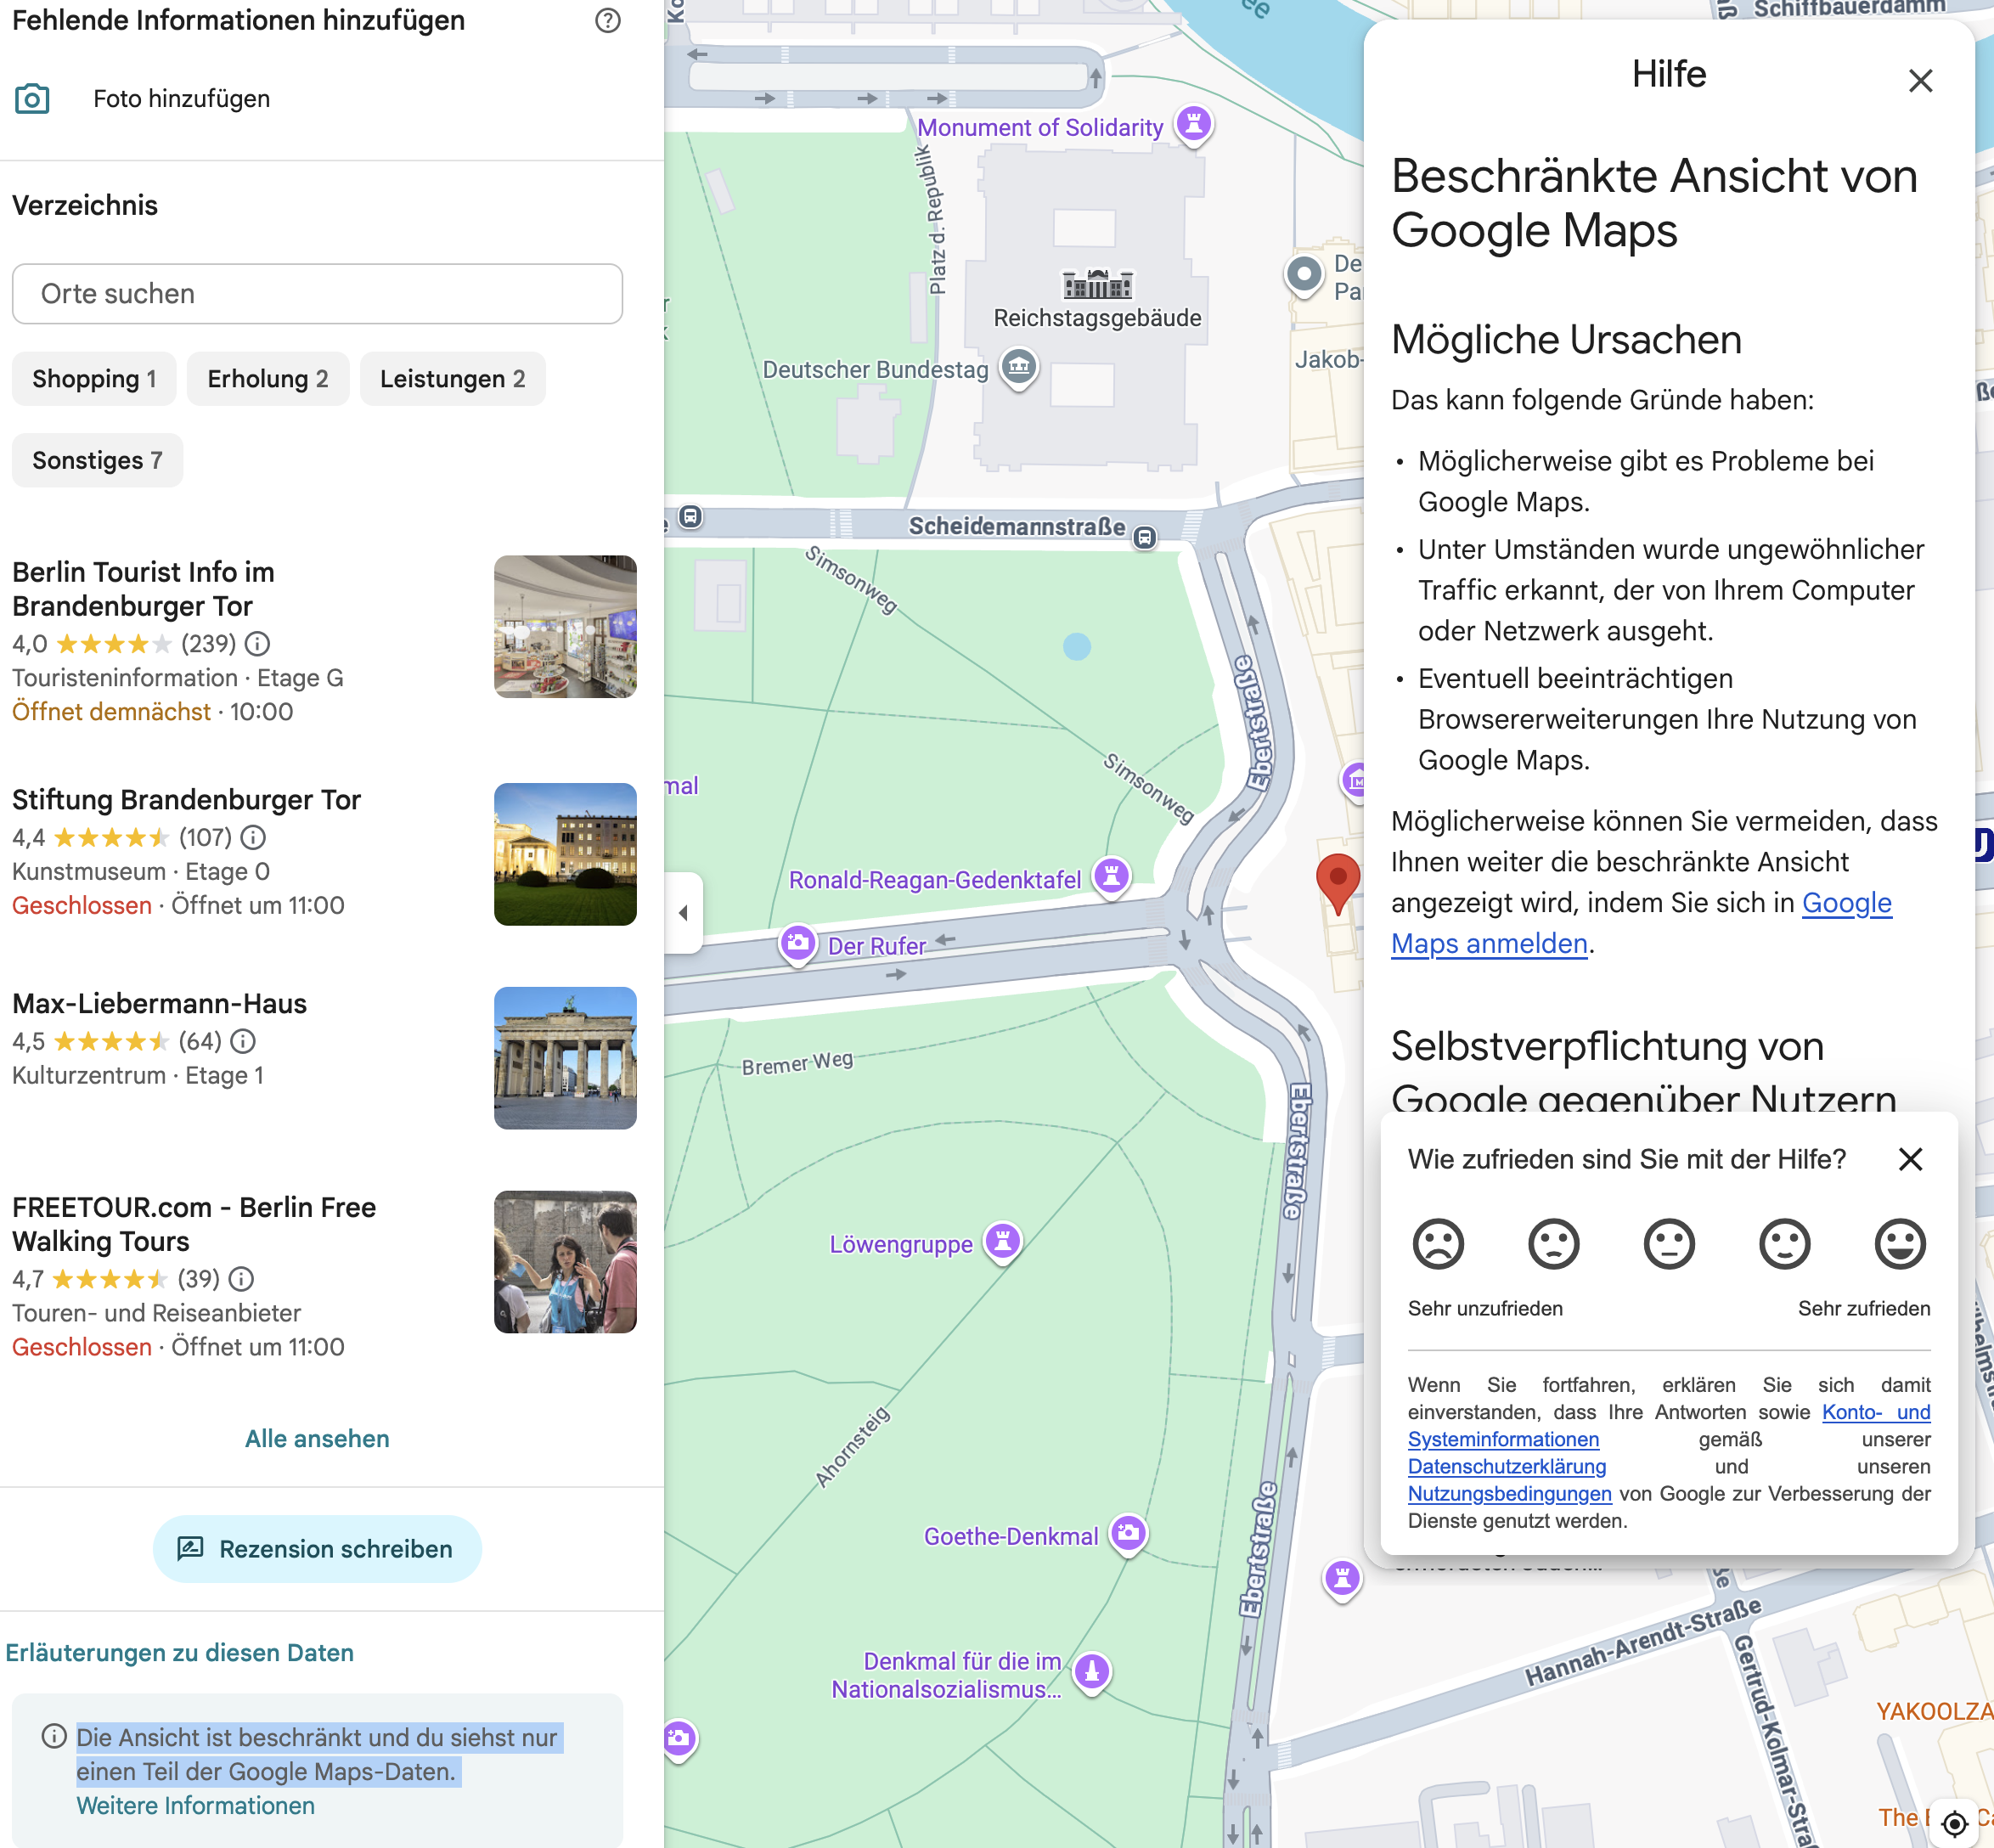Select the neutral middle face rating
The width and height of the screenshot is (1994, 1848).
pos(1669,1244)
